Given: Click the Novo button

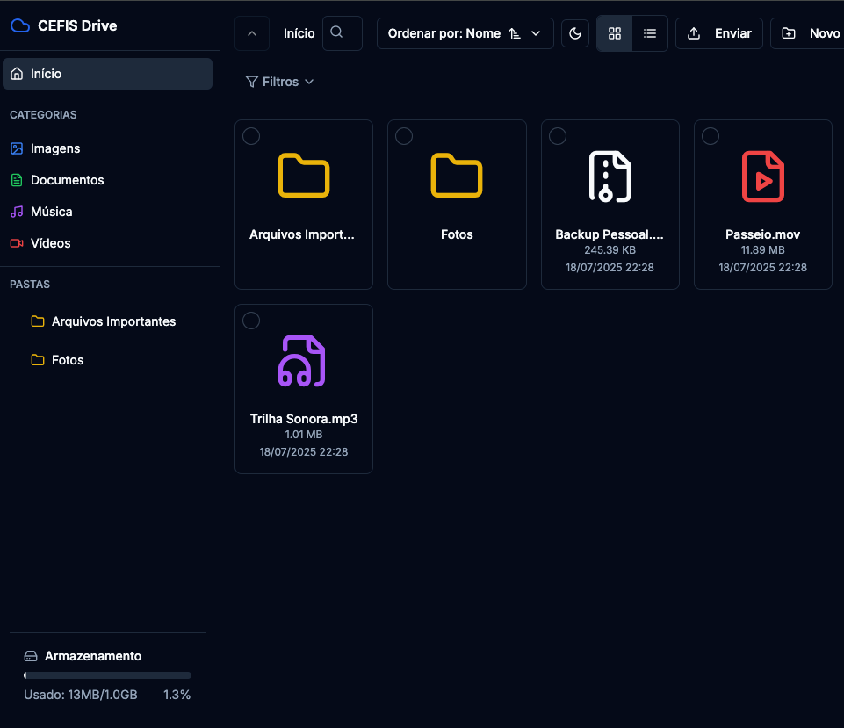Looking at the screenshot, I should [x=810, y=33].
